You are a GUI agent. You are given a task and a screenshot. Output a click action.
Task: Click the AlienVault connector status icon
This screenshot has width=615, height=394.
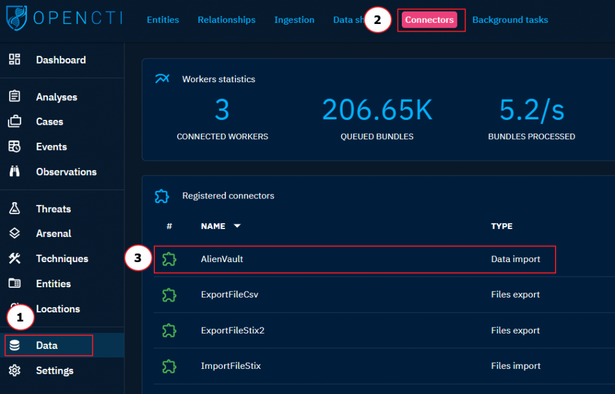click(169, 259)
